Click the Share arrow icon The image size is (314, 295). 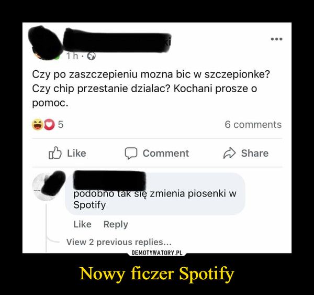click(229, 153)
